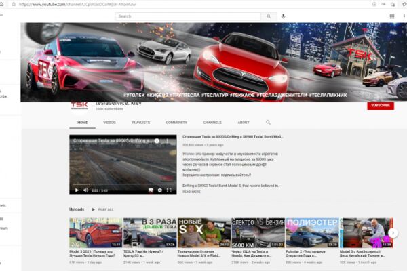Open the 'В 3 РАЗА ДЕШЕВЛЕ TESLA' thumbnail
Screen dimensions: 407x271
pos(150,233)
